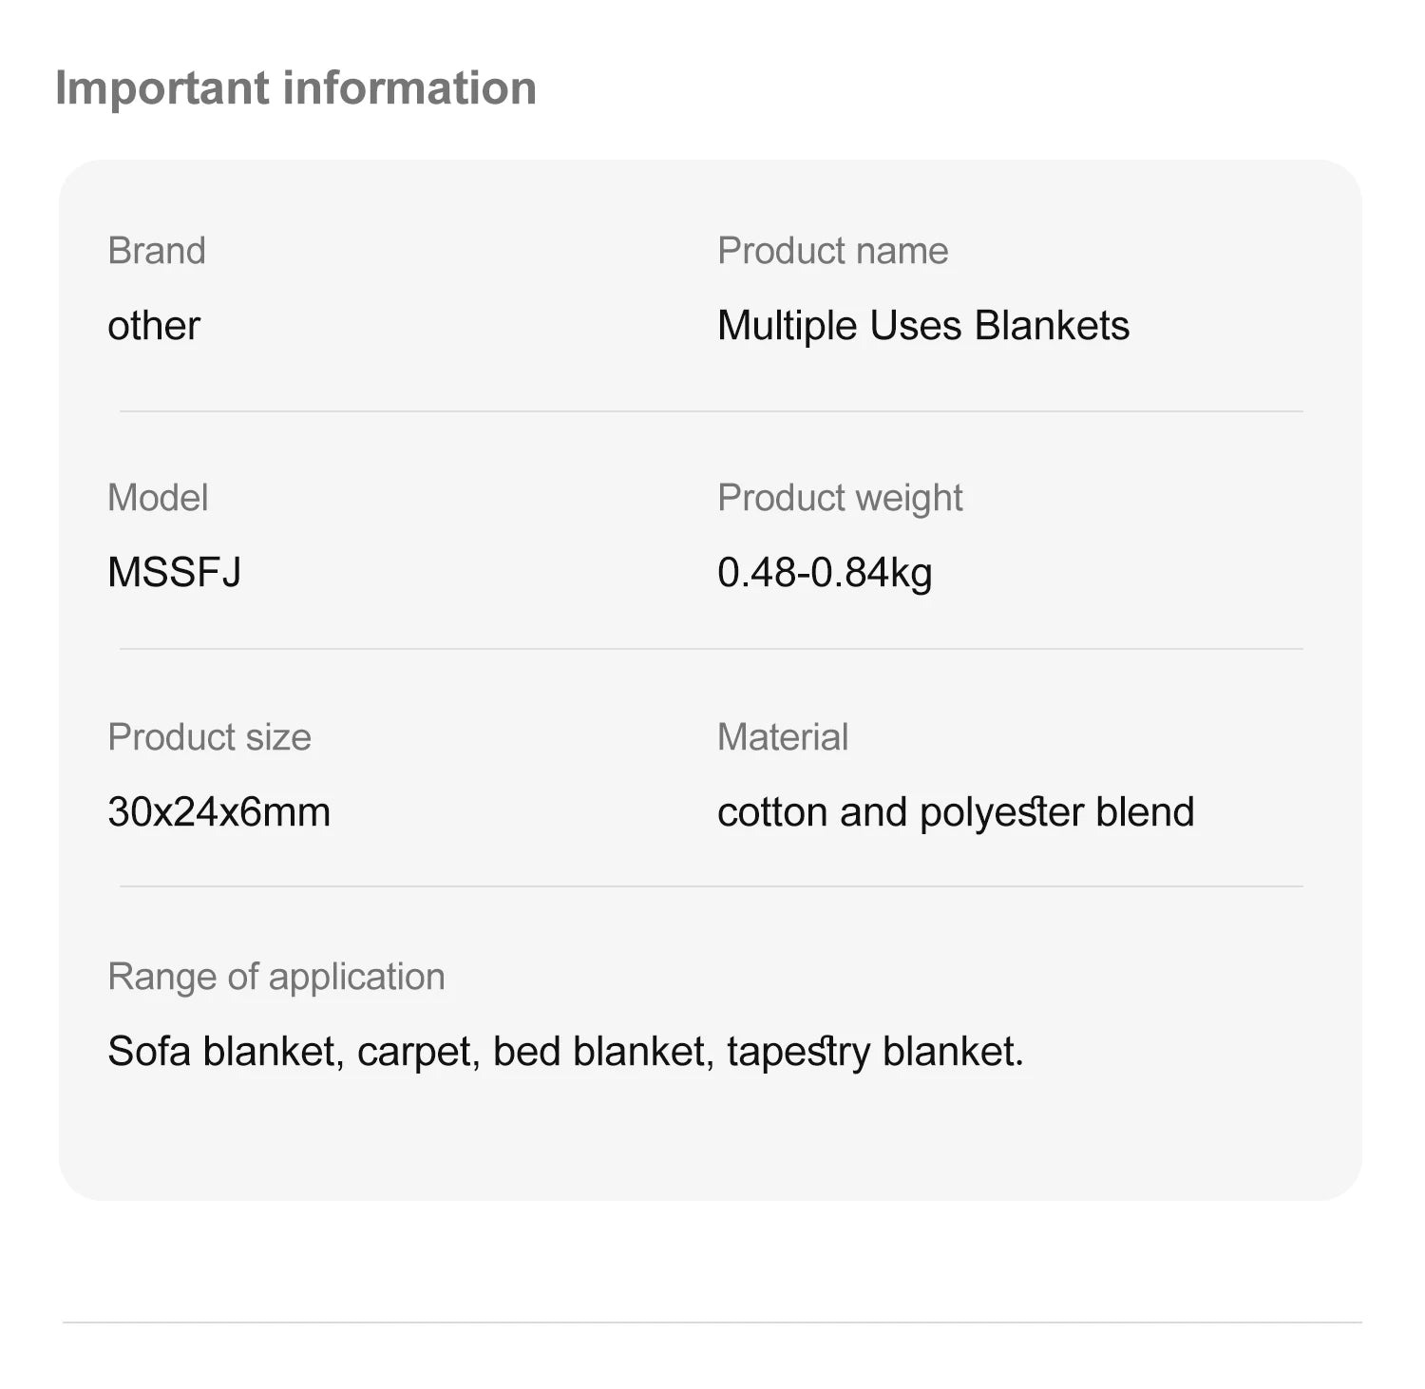Viewport: 1425px width, 1389px height.
Task: Click the "Range of application" label
Action: pos(275,977)
